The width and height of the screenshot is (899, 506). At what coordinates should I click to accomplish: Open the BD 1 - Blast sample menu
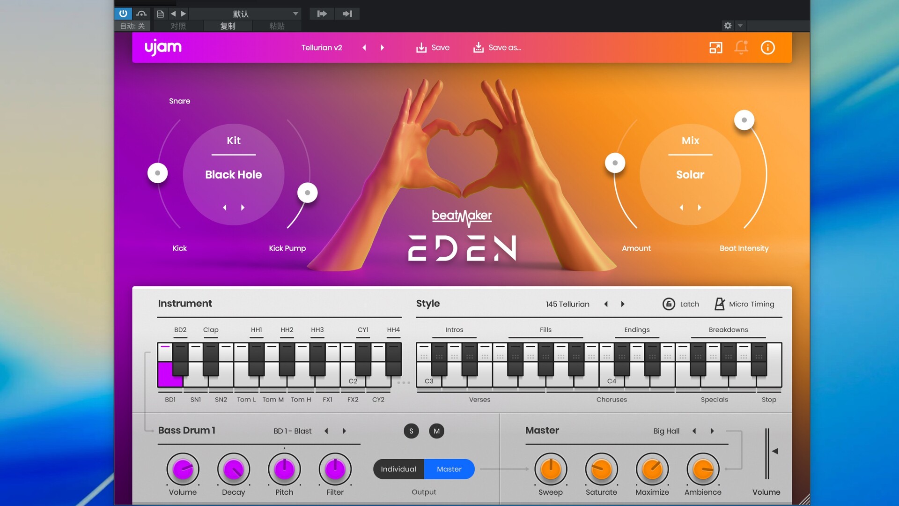click(x=293, y=431)
